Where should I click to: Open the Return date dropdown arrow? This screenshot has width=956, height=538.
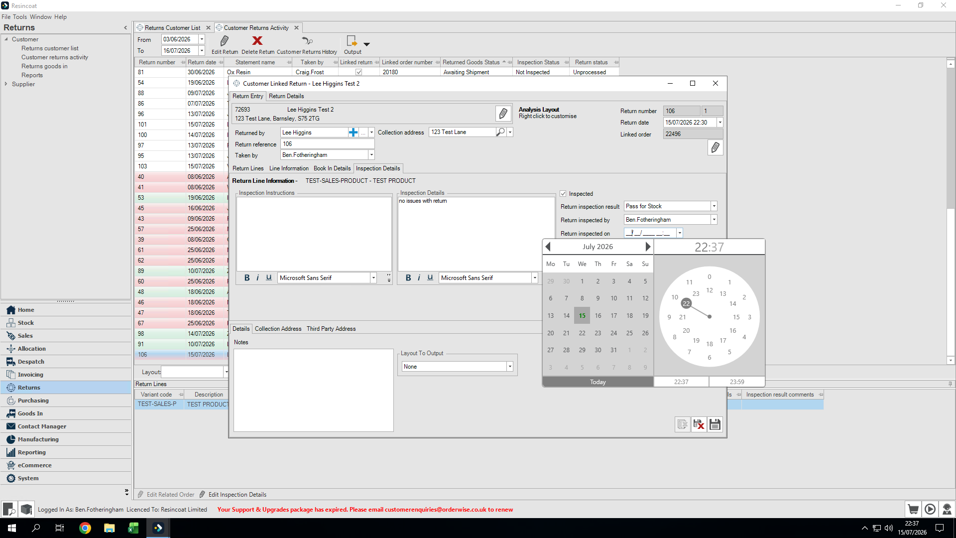pyautogui.click(x=719, y=123)
